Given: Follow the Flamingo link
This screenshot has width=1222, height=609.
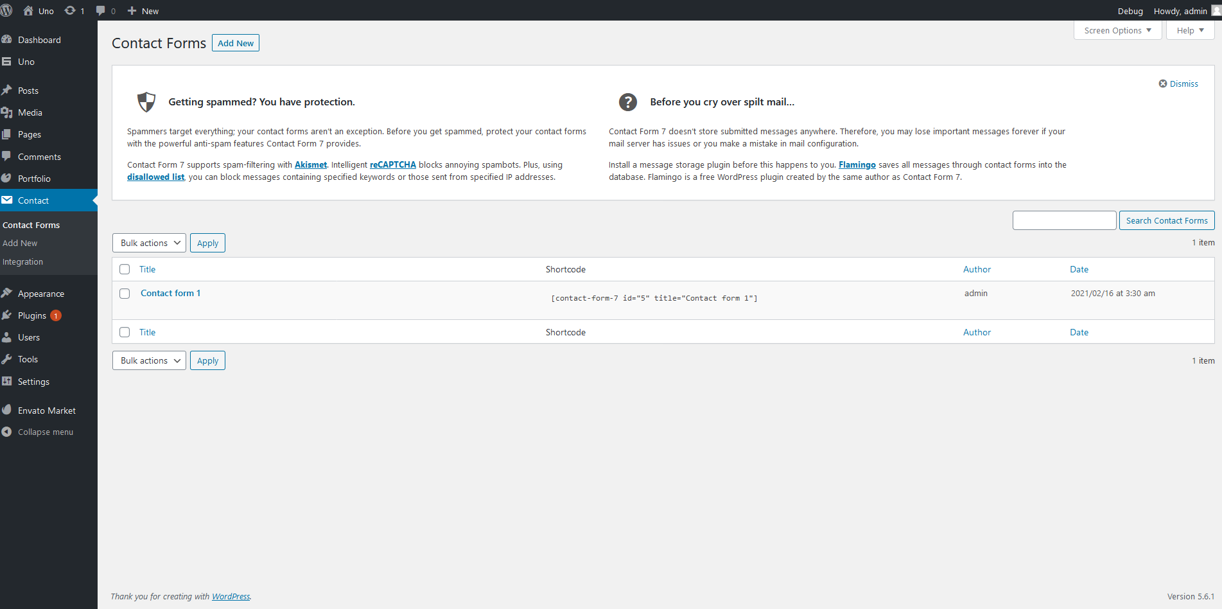Looking at the screenshot, I should [857, 165].
